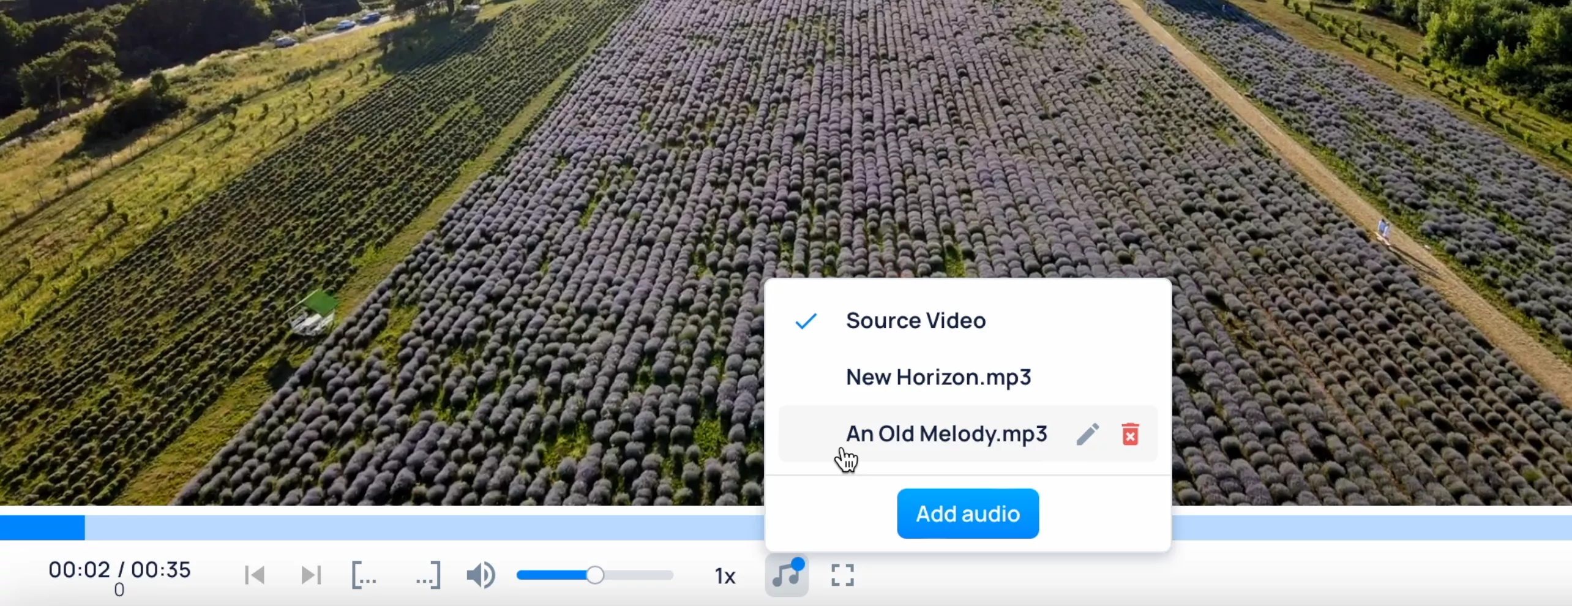Choose New Horizon.mp3 from the audio menu
Viewport: 1572px width, 606px height.
(938, 377)
